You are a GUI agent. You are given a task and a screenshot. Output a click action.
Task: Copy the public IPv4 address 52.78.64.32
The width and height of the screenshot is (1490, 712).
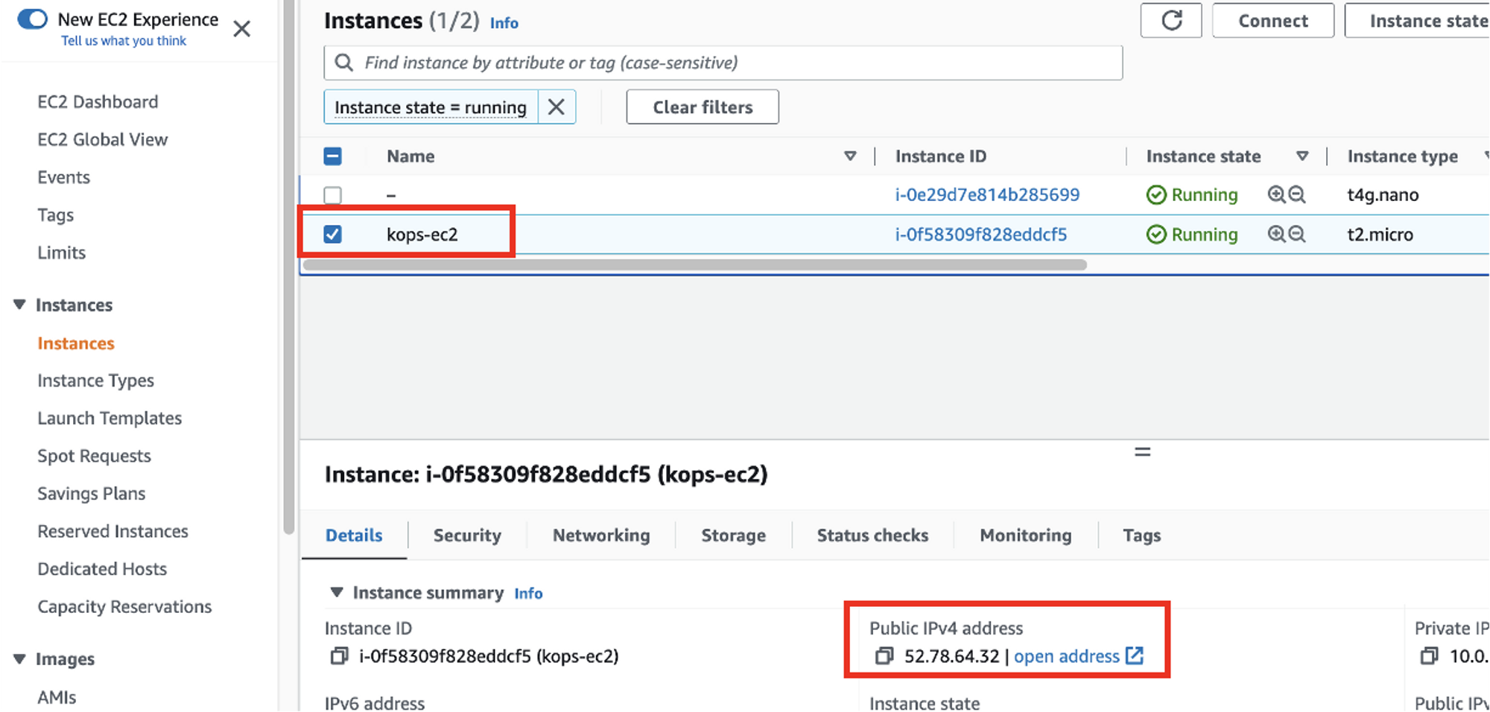click(x=884, y=656)
